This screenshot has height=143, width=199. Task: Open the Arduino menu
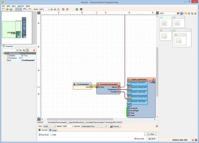(x=21, y=6)
